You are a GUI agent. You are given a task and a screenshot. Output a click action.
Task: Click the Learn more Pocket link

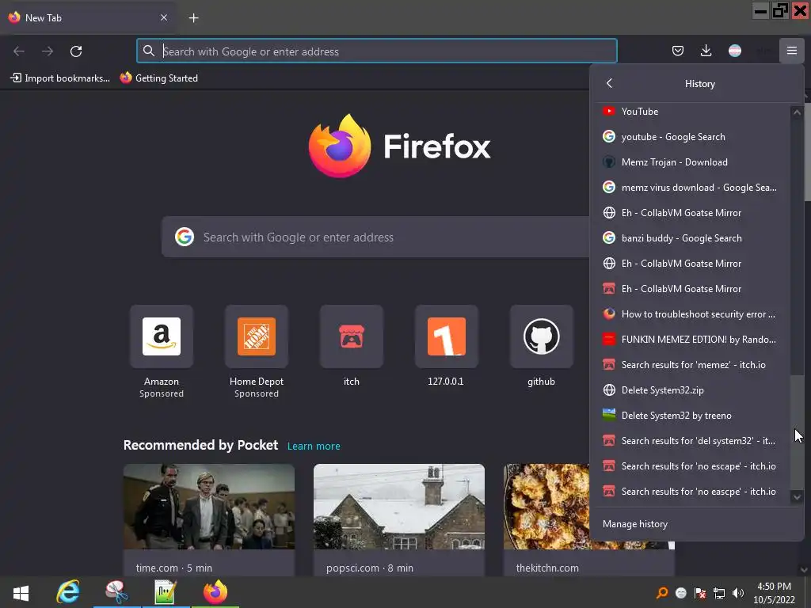click(x=314, y=446)
